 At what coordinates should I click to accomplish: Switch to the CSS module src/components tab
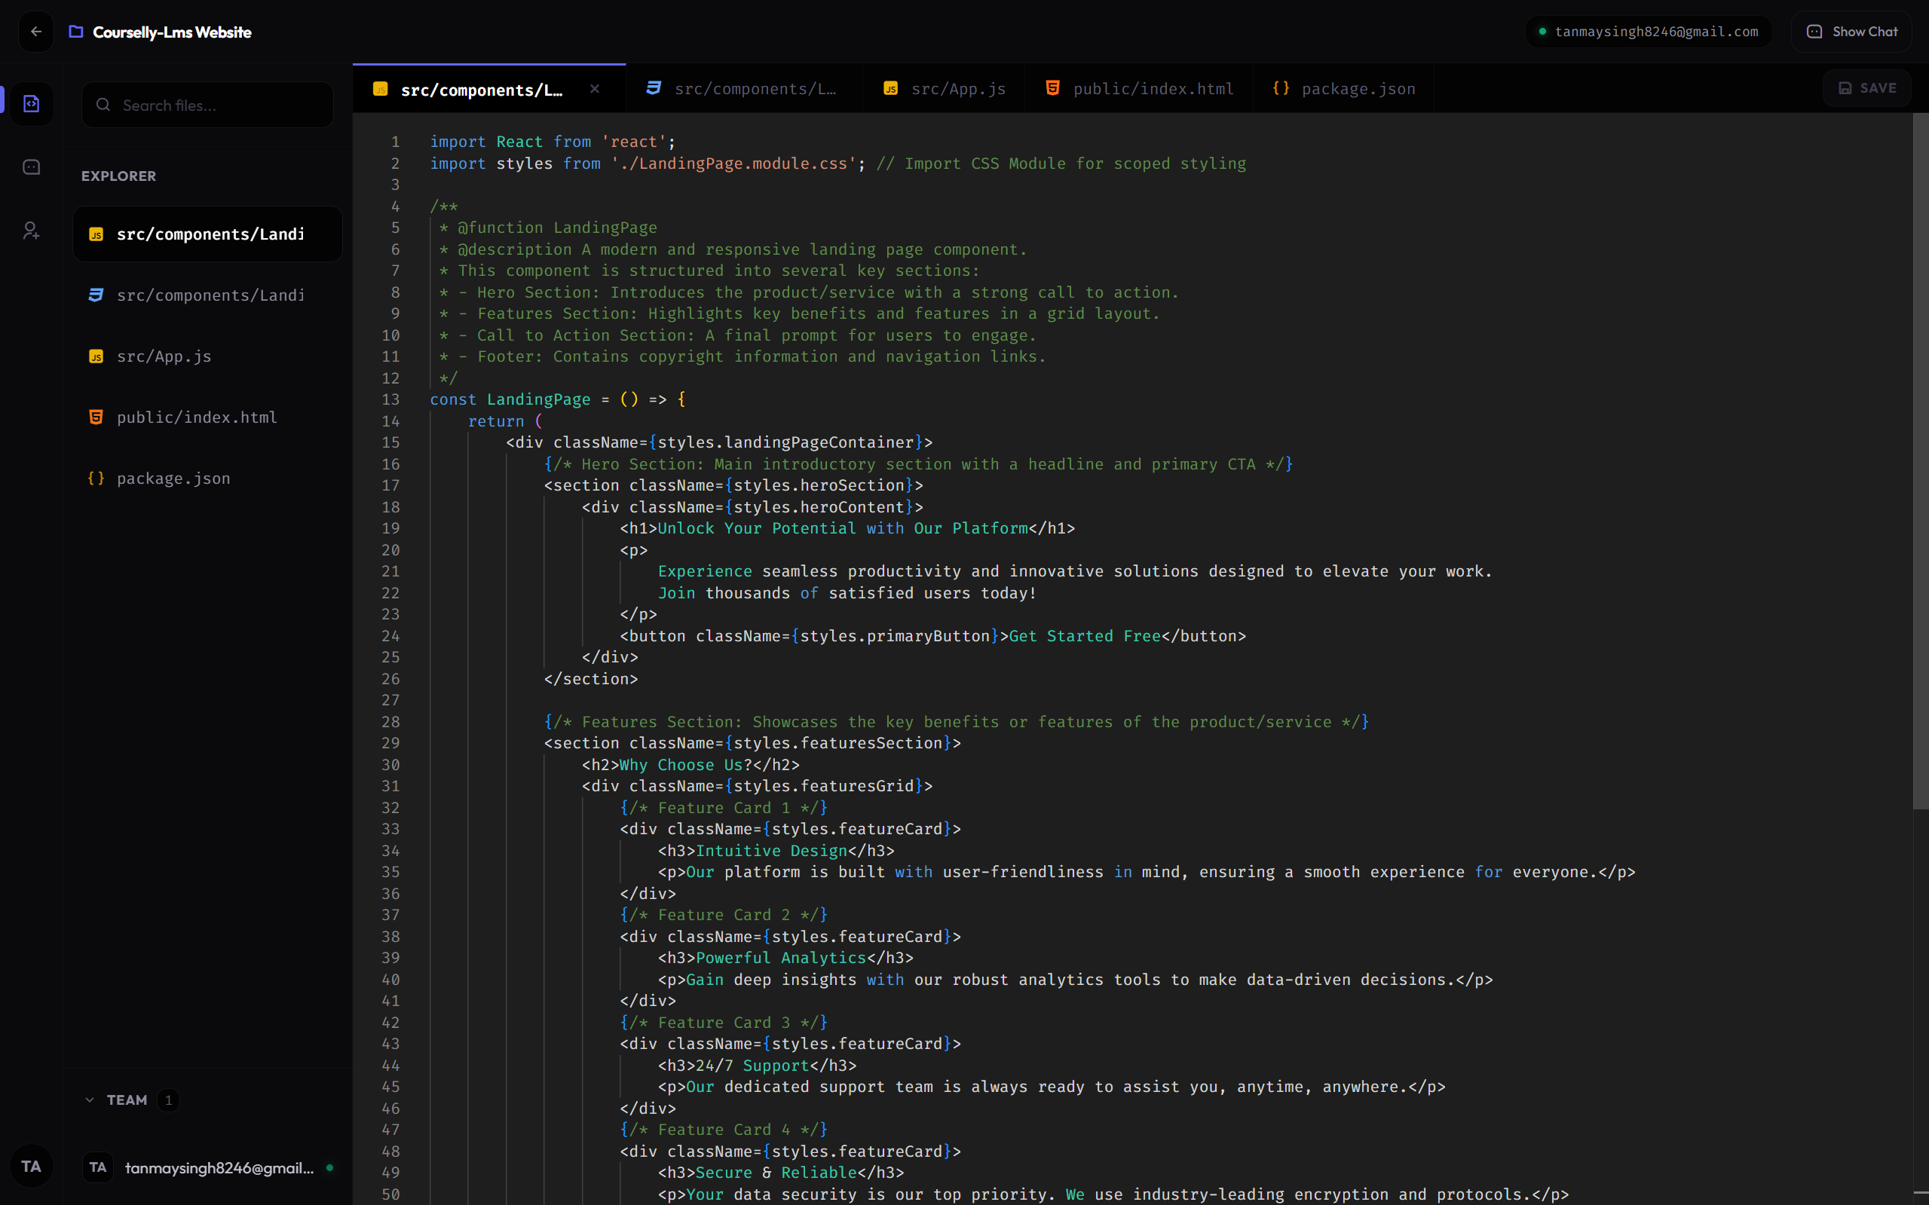(744, 88)
